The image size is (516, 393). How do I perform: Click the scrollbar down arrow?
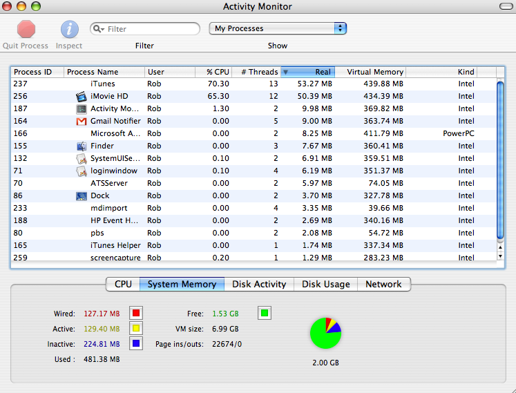click(500, 256)
